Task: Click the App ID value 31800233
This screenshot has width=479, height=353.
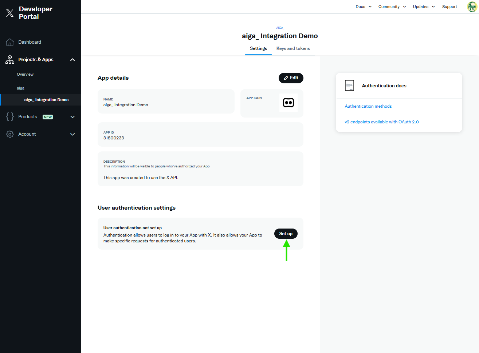Action: pos(114,138)
